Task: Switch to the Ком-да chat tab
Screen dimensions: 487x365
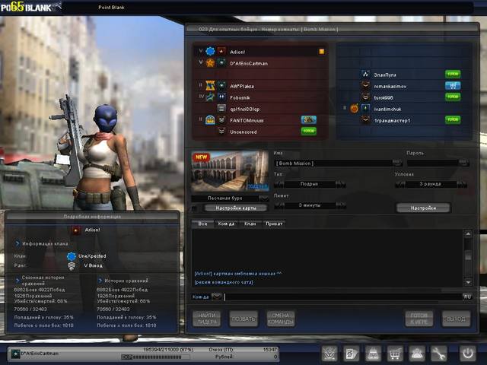Action: [226, 224]
